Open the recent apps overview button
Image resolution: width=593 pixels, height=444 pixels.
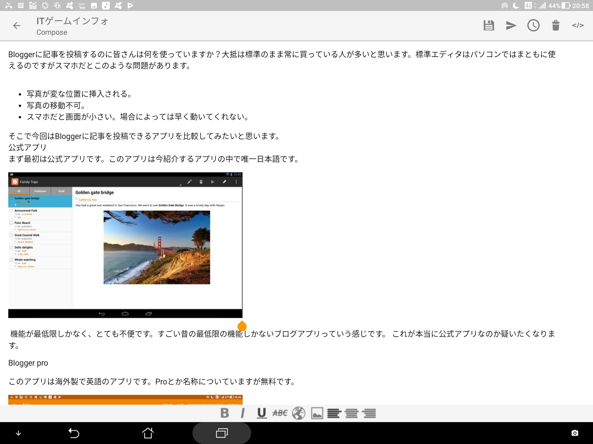222,433
